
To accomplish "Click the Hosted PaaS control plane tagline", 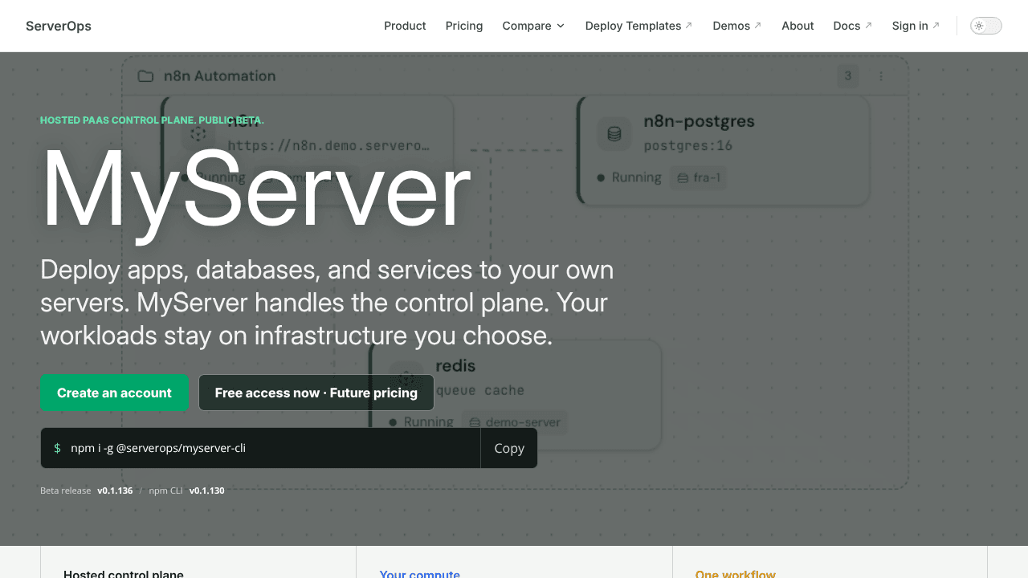I will pos(152,120).
